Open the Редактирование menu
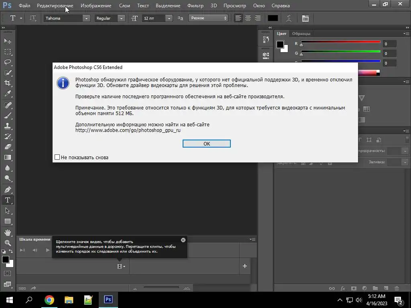The image size is (411, 308). [x=55, y=6]
